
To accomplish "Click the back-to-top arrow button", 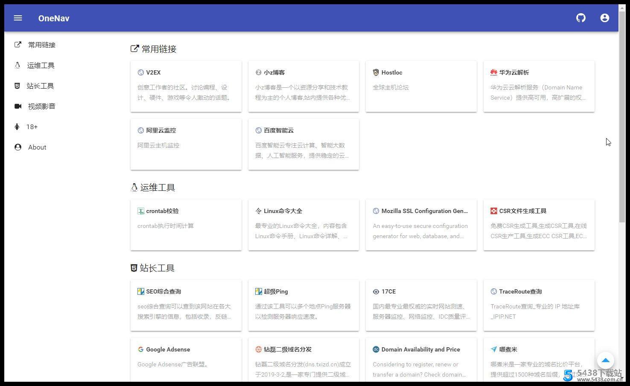I will [x=605, y=360].
